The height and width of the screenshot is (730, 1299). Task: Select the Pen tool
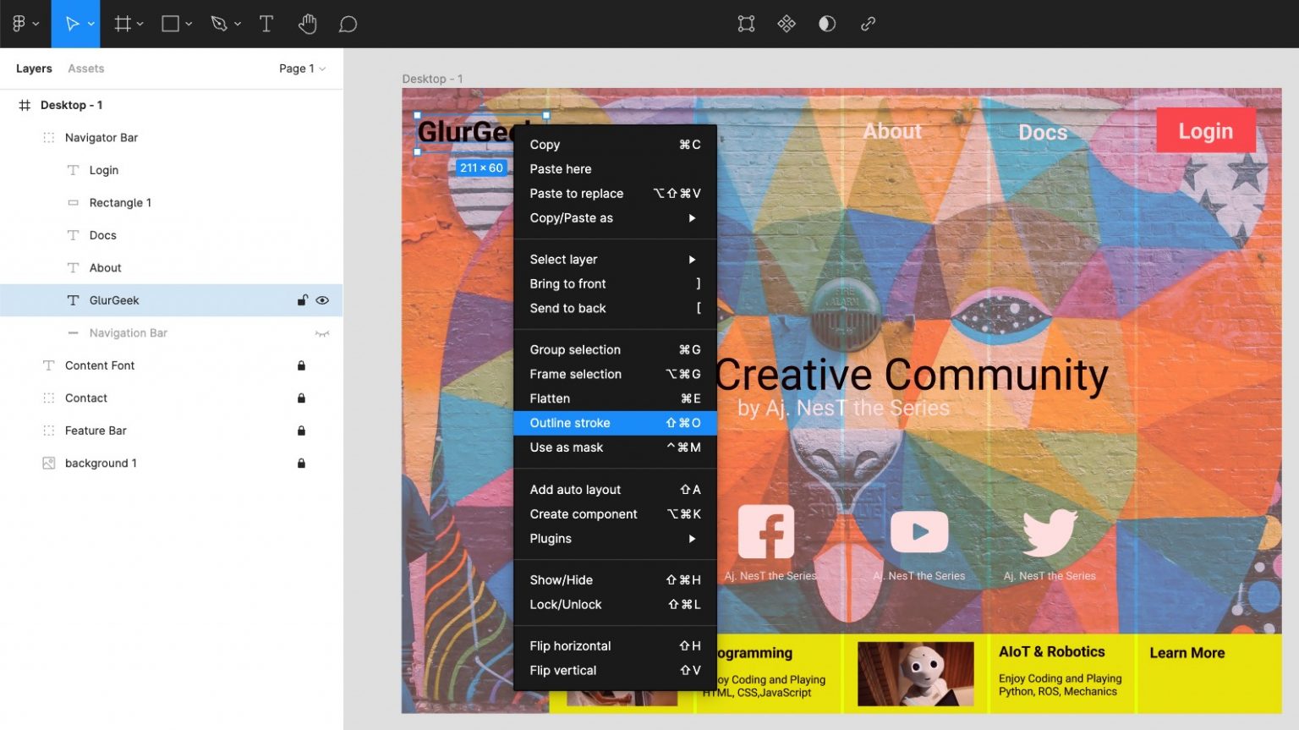pyautogui.click(x=219, y=24)
